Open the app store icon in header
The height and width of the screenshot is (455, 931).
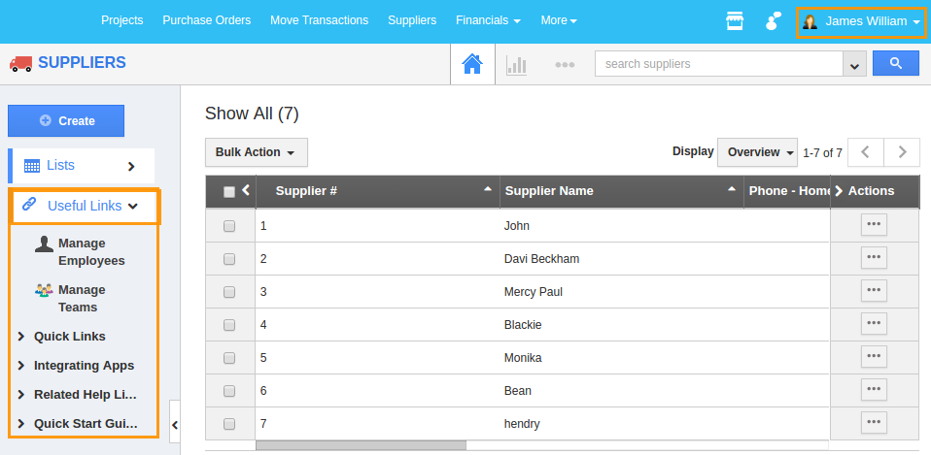coord(735,21)
